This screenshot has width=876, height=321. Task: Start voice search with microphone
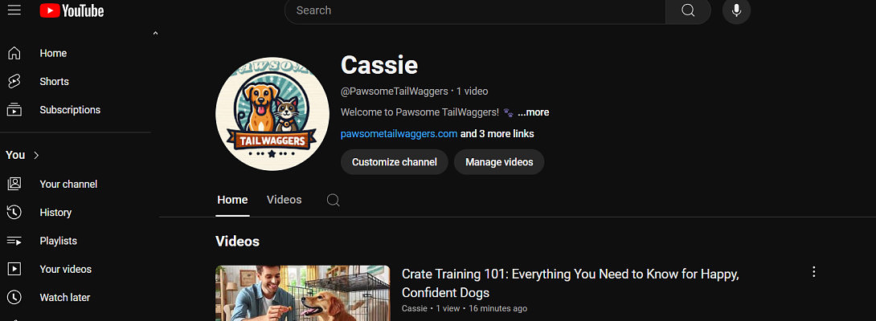736,10
